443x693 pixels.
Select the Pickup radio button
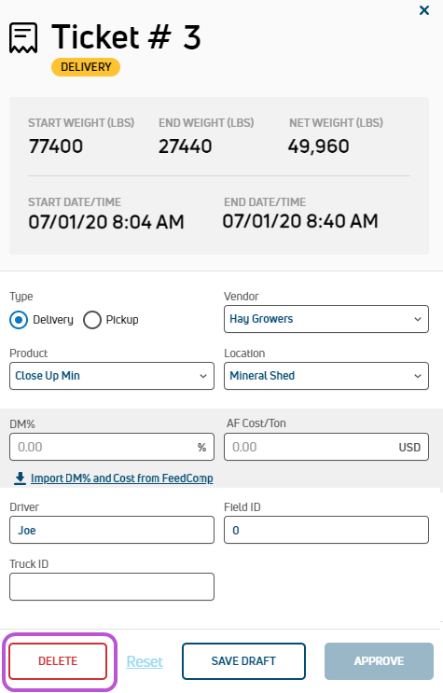(92, 320)
